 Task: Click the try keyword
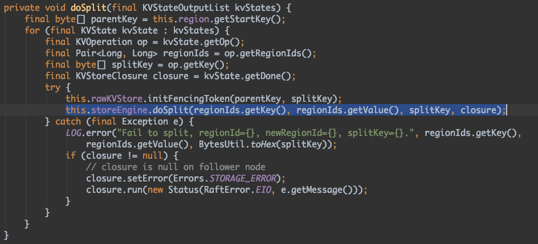52,87
